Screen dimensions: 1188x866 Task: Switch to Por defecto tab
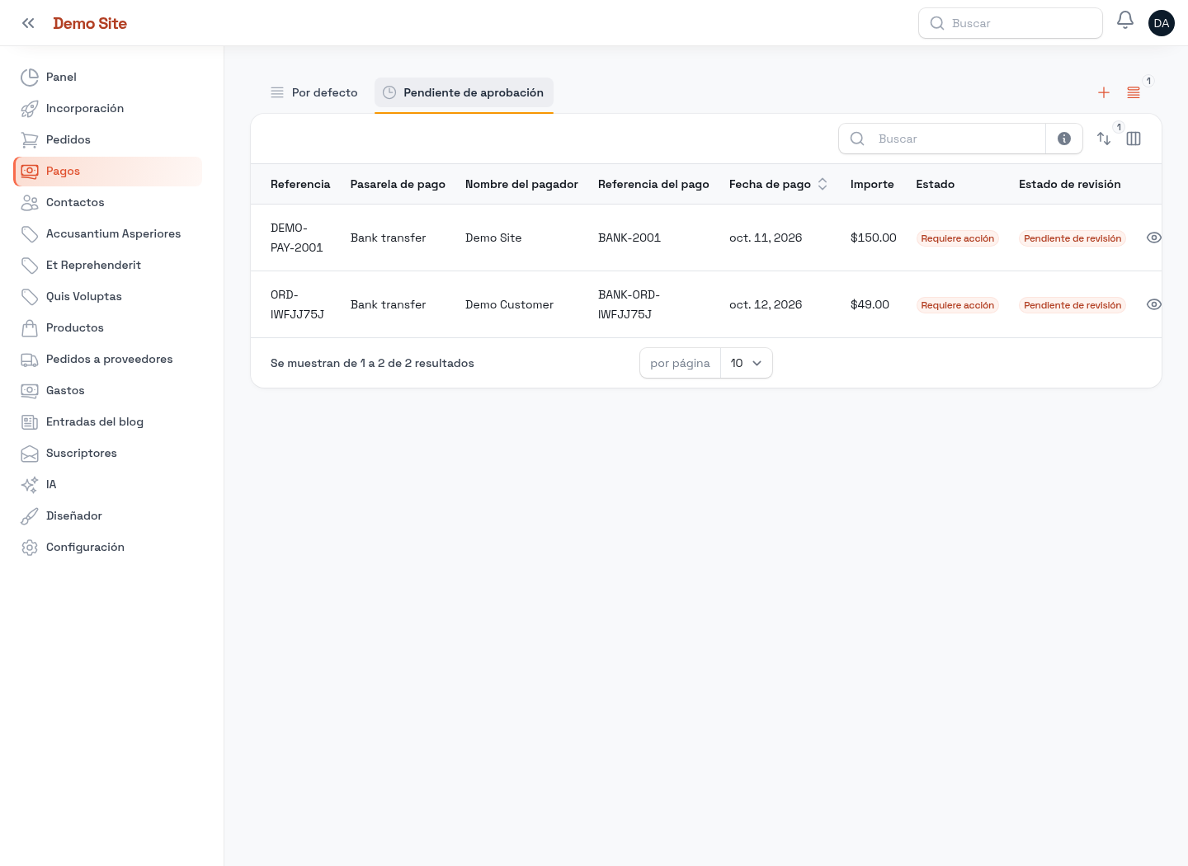coord(314,92)
